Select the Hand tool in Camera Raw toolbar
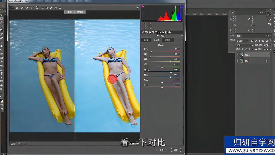This screenshot has width=275, height=155. pyautogui.click(x=17, y=8)
